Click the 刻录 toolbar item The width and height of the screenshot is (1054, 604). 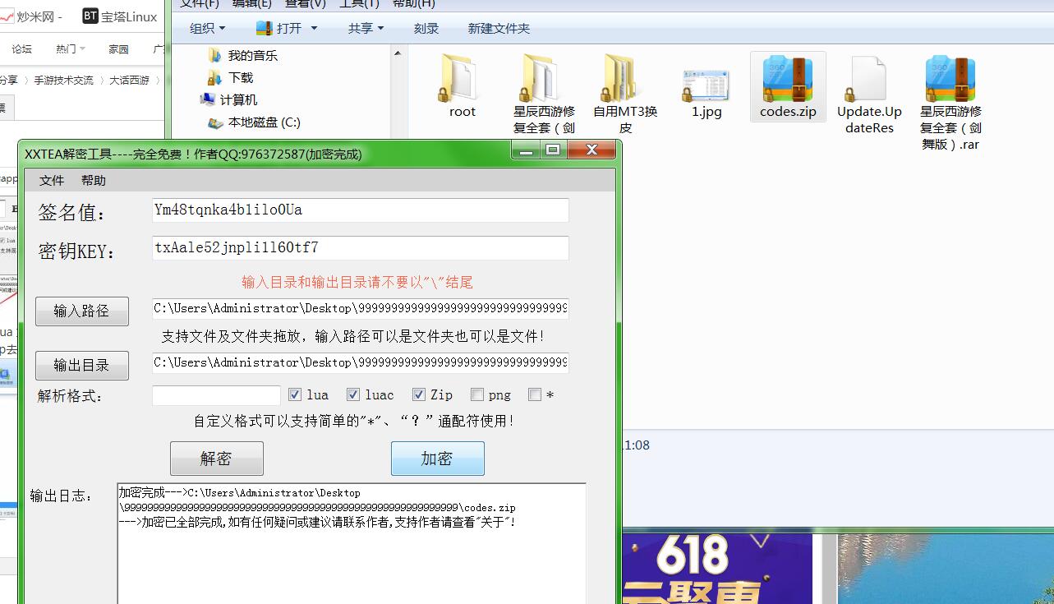tap(426, 27)
